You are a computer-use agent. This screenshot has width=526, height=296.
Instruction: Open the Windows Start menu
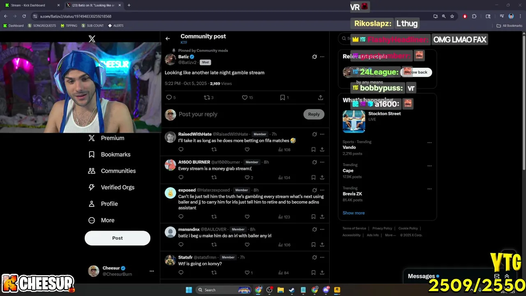pos(189,290)
